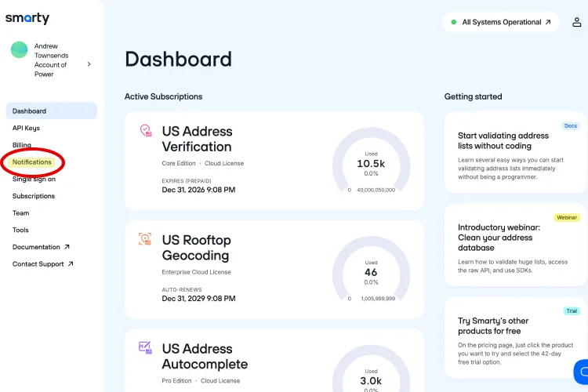
Task: Click the green status indicator dot
Action: 454,22
